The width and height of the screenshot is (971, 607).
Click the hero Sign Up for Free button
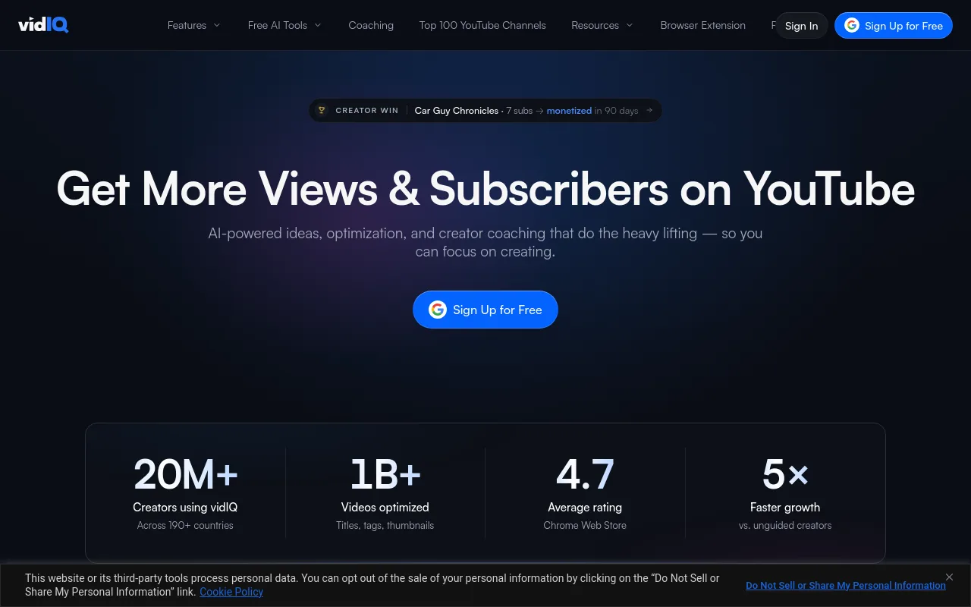click(485, 310)
